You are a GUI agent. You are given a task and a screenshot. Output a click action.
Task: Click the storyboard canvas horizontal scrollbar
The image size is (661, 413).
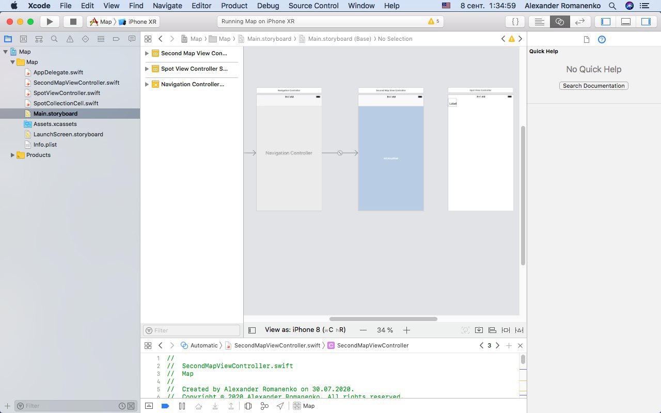(x=383, y=319)
